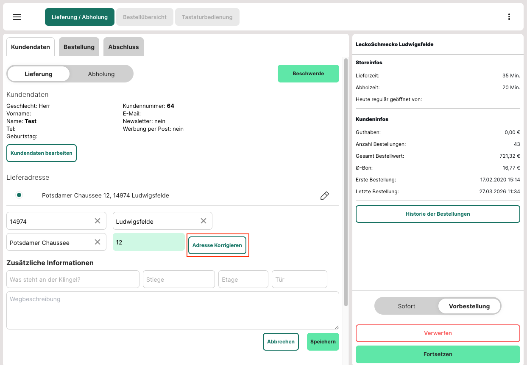The height and width of the screenshot is (365, 527).
Task: Click the vertical scrollbar in customer panel
Action: (346, 182)
